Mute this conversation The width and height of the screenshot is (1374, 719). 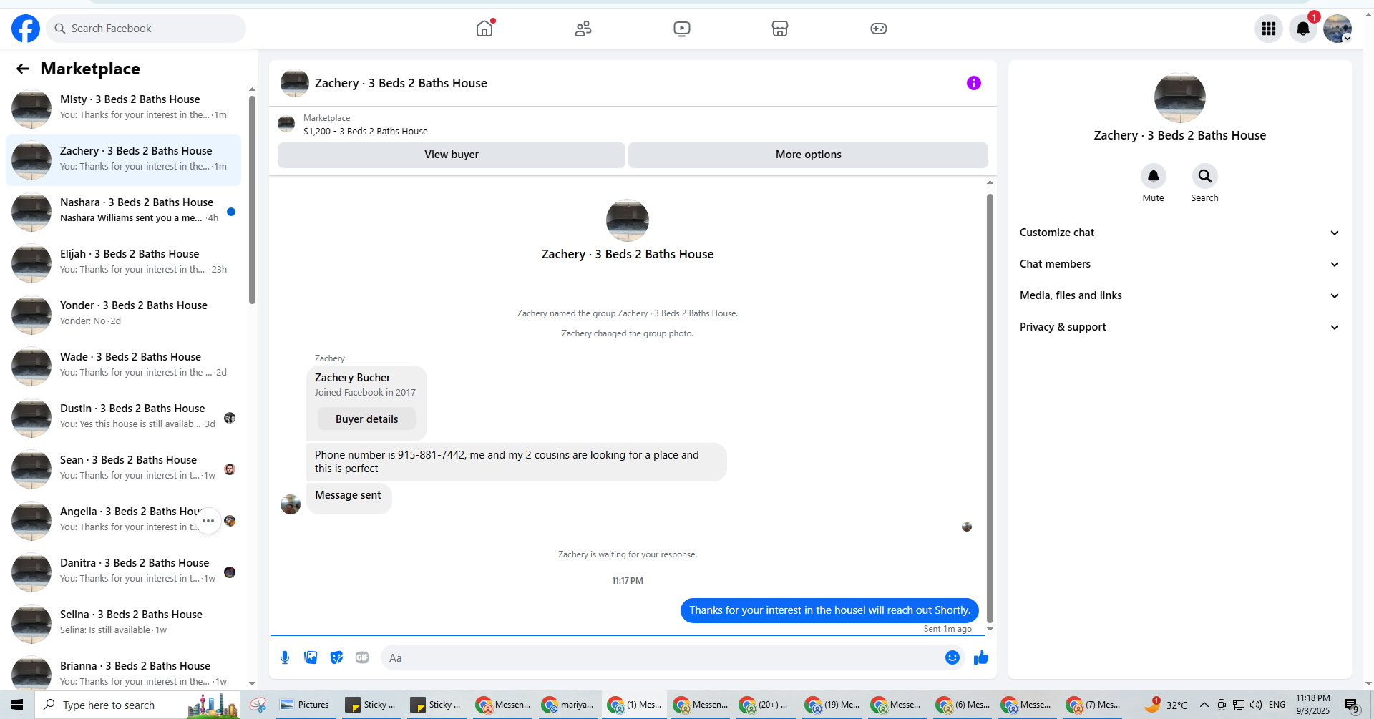pos(1154,176)
